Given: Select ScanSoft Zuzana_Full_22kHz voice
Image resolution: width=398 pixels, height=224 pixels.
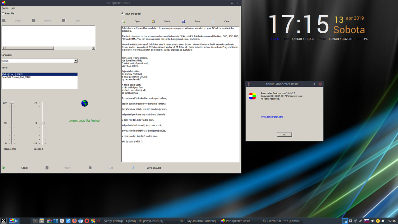Looking at the screenshot, I should pos(39,77).
